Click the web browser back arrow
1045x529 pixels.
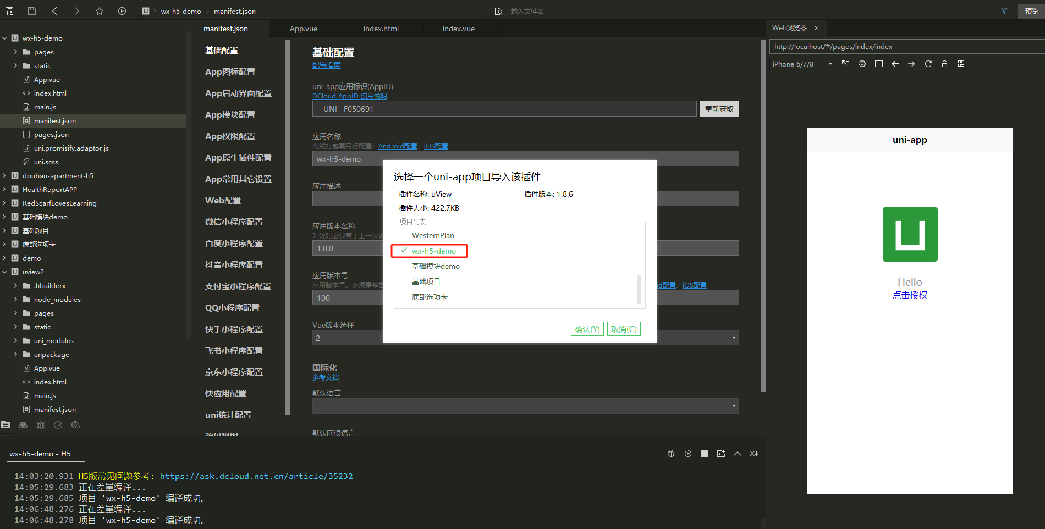pos(895,64)
